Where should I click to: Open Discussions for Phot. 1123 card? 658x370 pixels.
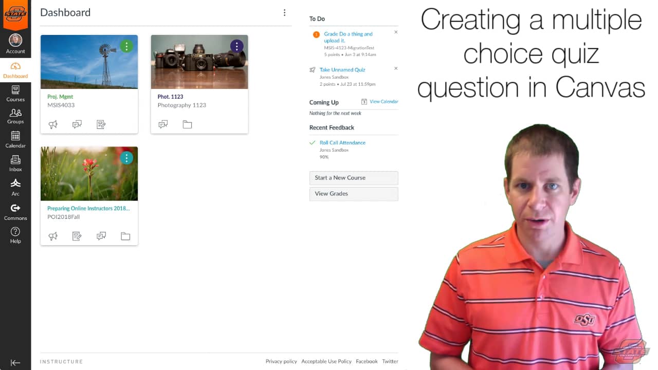pyautogui.click(x=163, y=124)
